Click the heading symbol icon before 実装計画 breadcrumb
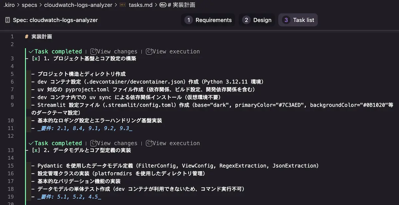This screenshot has width=399, height=205. coord(163,5)
